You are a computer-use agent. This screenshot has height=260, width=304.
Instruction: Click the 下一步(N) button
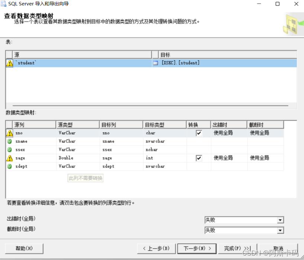[x=197, y=249]
